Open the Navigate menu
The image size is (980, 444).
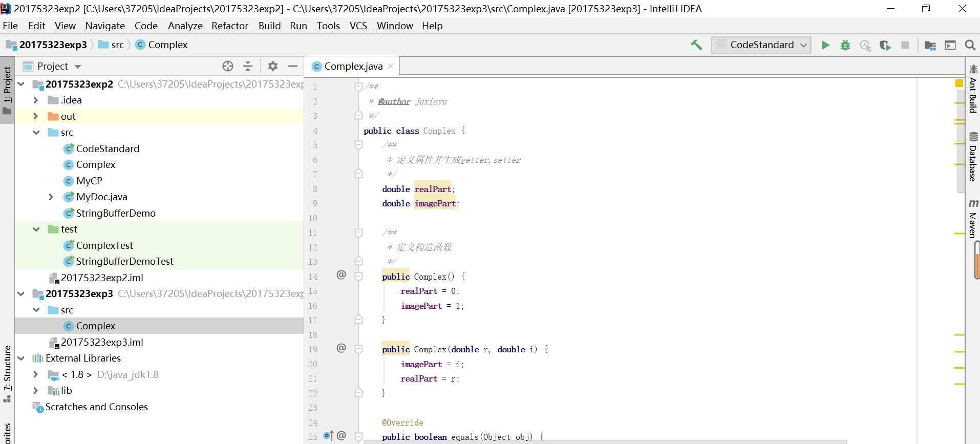[x=105, y=26]
